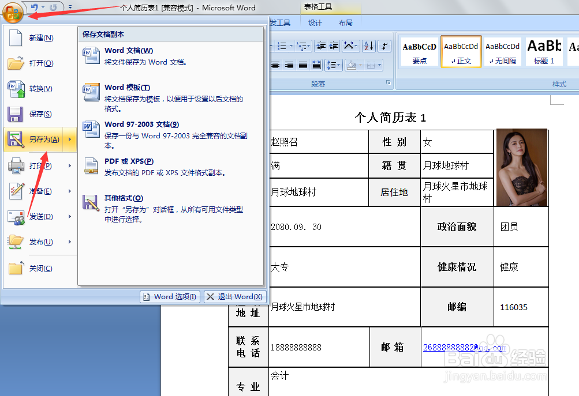579x396 pixels.
Task: Click the Undo arrow in quick access toolbar
Action: pyautogui.click(x=34, y=7)
